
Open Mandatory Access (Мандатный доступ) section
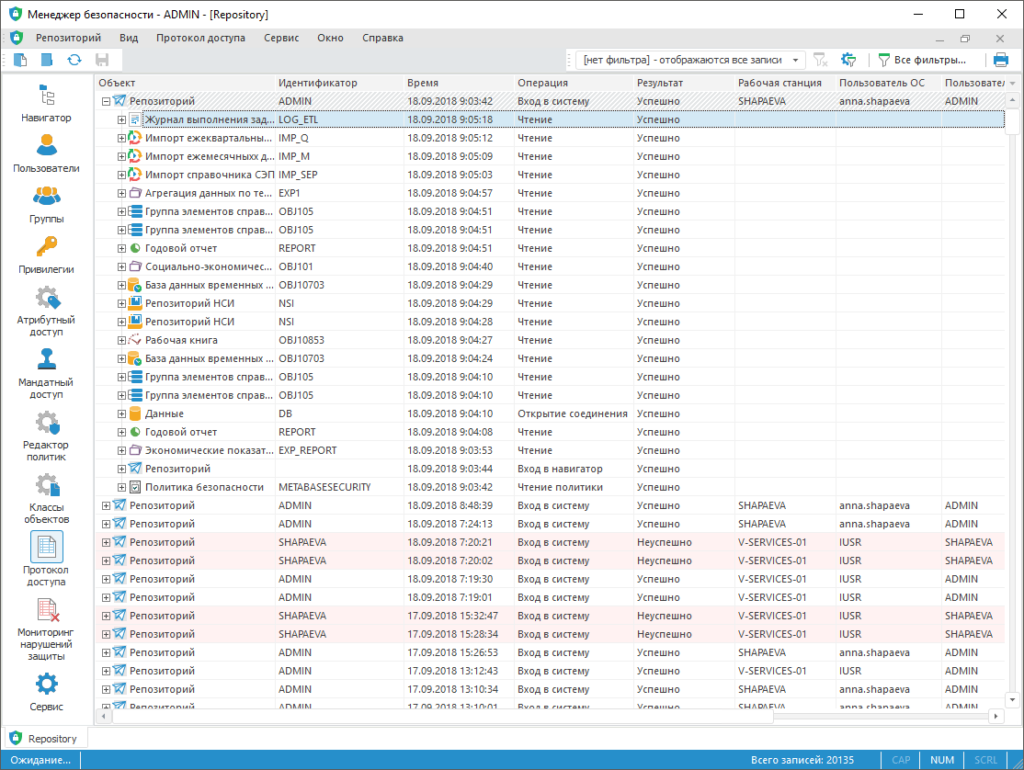point(46,373)
